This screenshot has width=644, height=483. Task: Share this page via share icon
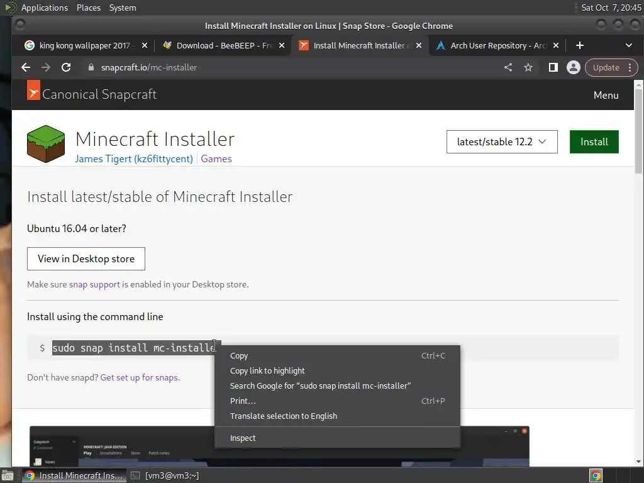click(x=508, y=67)
